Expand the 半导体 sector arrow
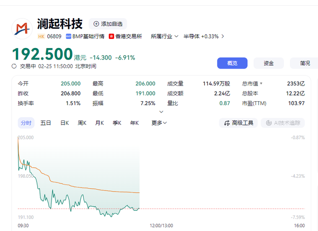318x231 pixels. tap(222, 36)
